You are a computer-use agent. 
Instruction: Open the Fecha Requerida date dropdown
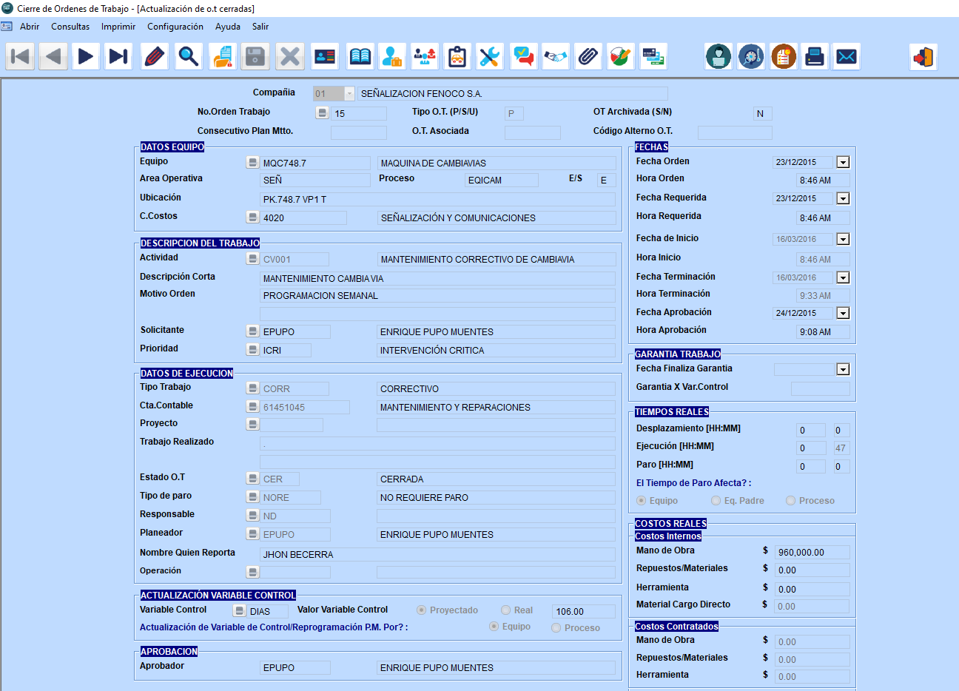coord(843,198)
